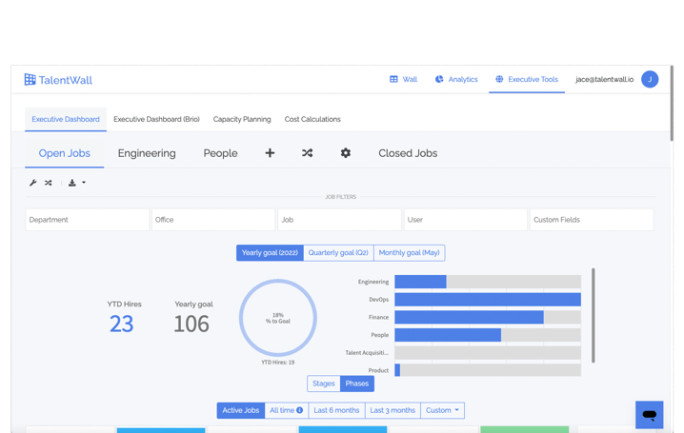The height and width of the screenshot is (433, 684).
Task: Click the chart panel's vertical scrollbar
Action: coord(593,314)
